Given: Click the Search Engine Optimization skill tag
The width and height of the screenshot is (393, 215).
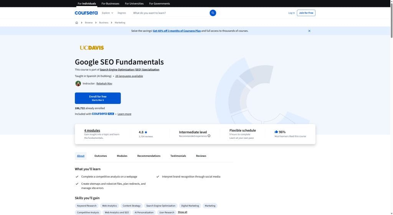Looking at the screenshot, I should (161, 206).
